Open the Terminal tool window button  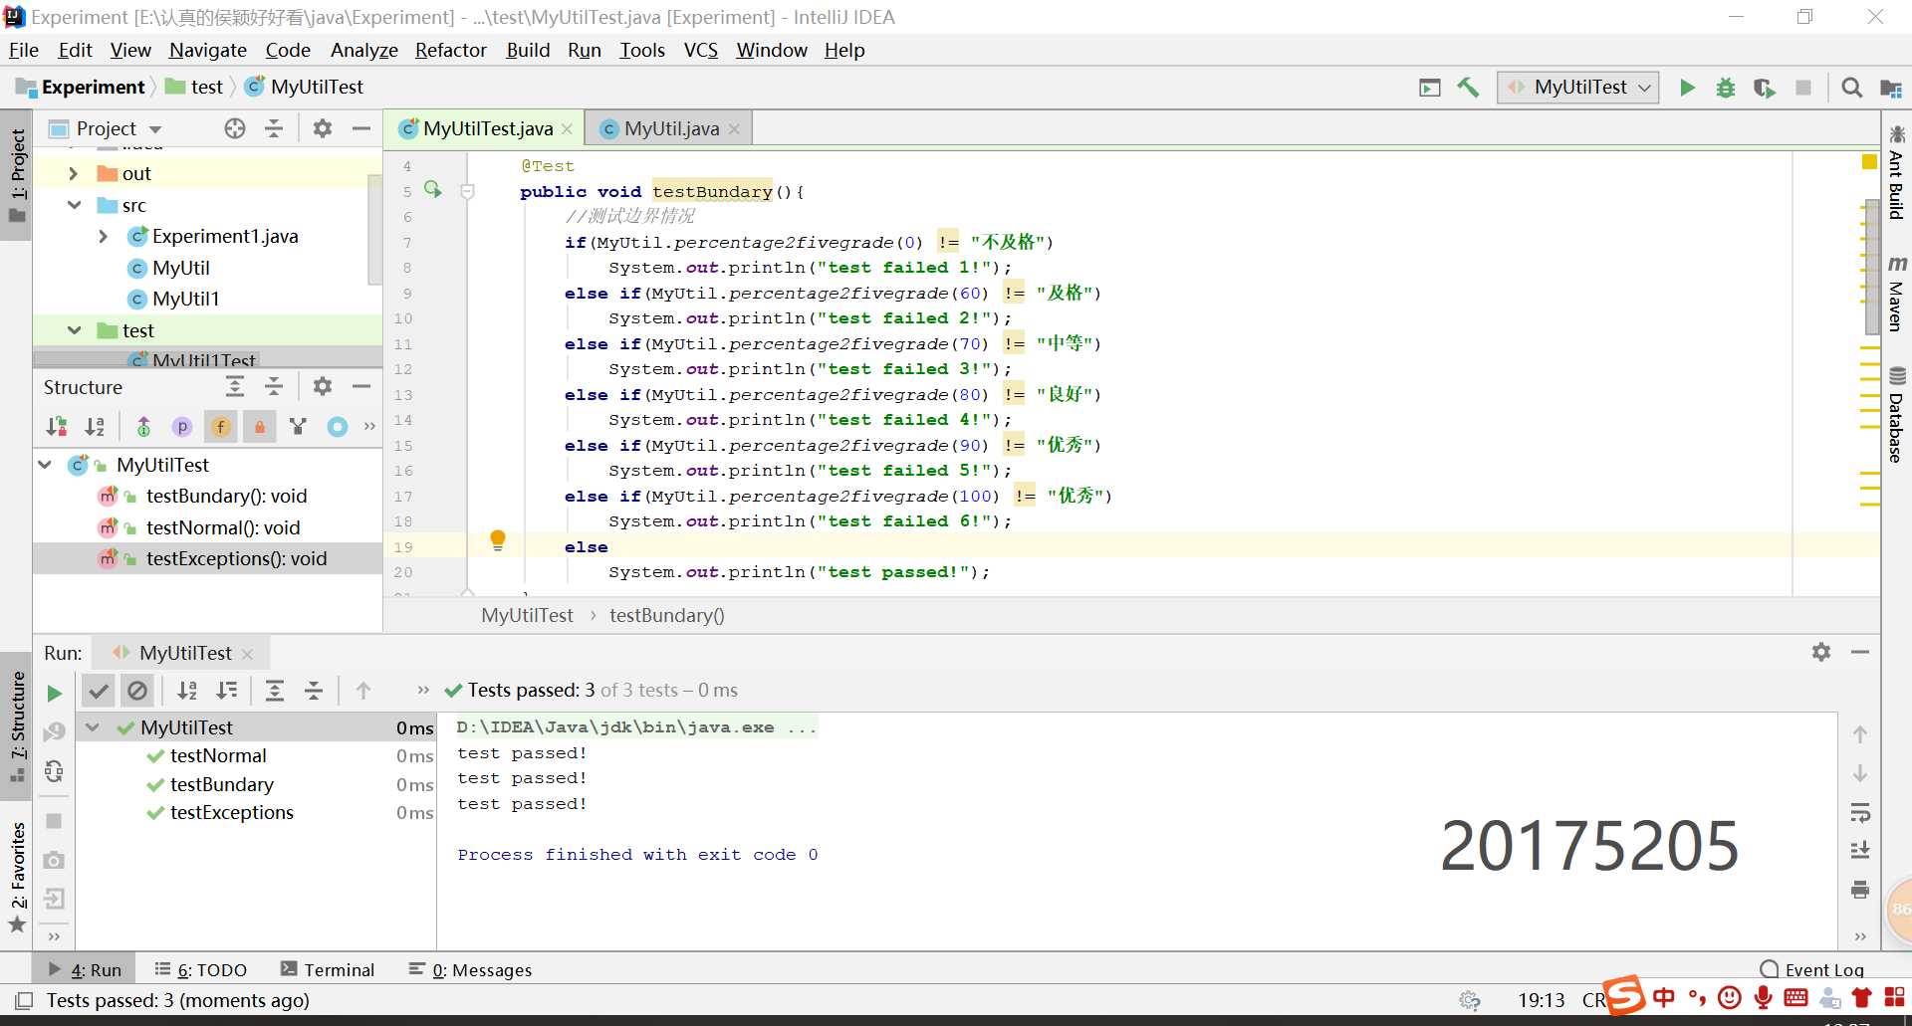pyautogui.click(x=328, y=969)
